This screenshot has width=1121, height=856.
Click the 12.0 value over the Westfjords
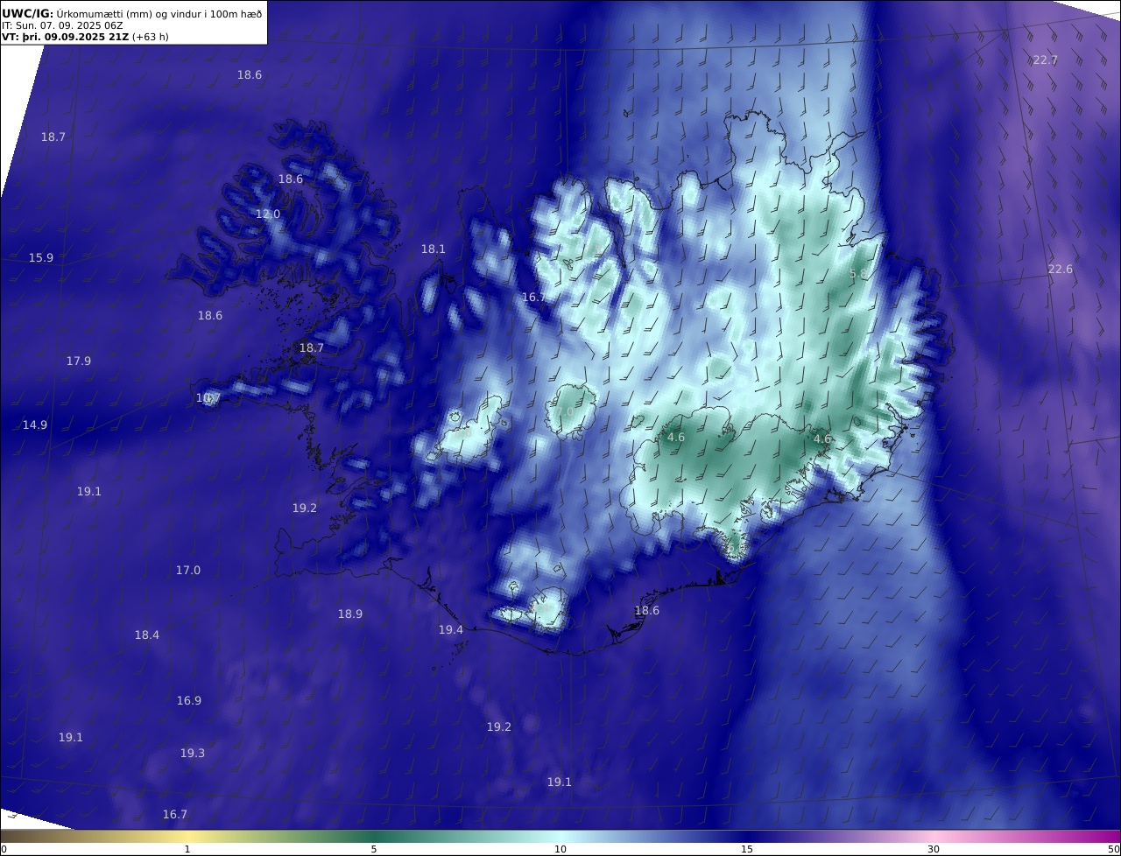268,214
